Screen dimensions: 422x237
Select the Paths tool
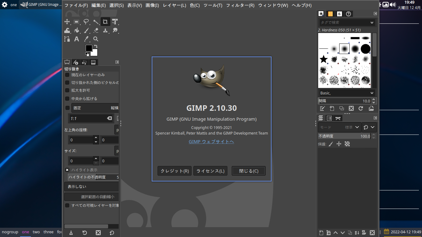67,39
